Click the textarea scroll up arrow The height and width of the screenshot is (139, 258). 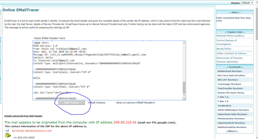(184, 43)
